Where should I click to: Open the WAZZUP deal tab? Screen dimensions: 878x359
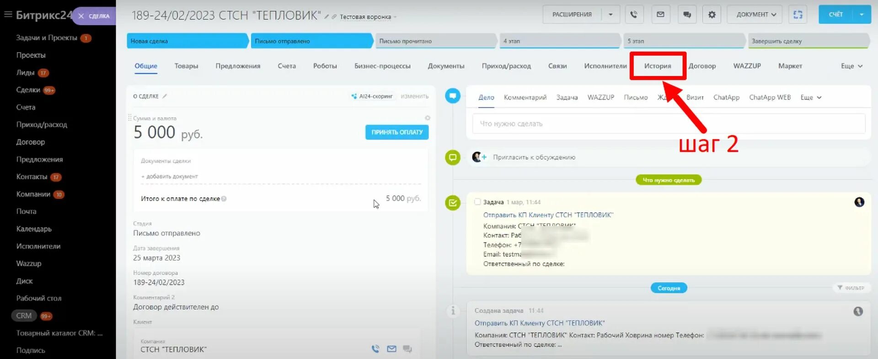(x=747, y=66)
